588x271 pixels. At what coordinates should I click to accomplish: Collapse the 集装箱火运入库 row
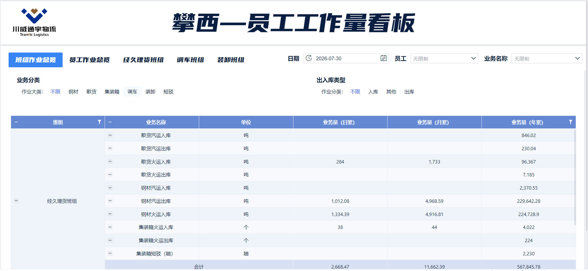click(x=110, y=227)
